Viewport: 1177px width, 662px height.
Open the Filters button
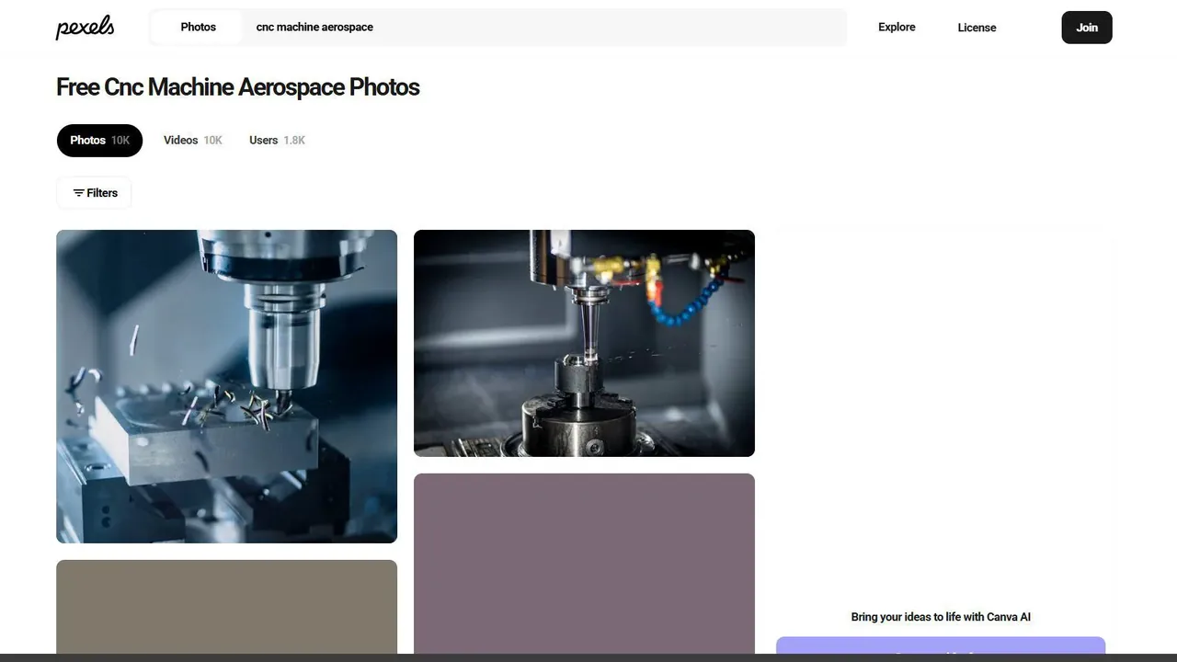pos(94,193)
